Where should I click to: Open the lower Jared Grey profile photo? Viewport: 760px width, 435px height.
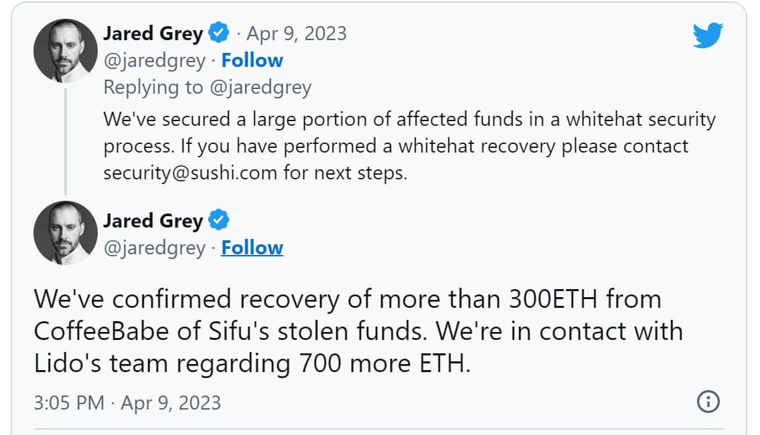[x=66, y=233]
